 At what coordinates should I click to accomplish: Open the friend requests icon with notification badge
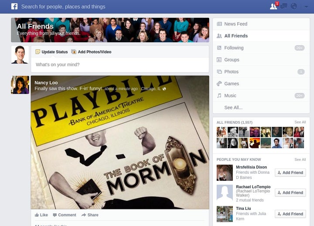tap(274, 6)
